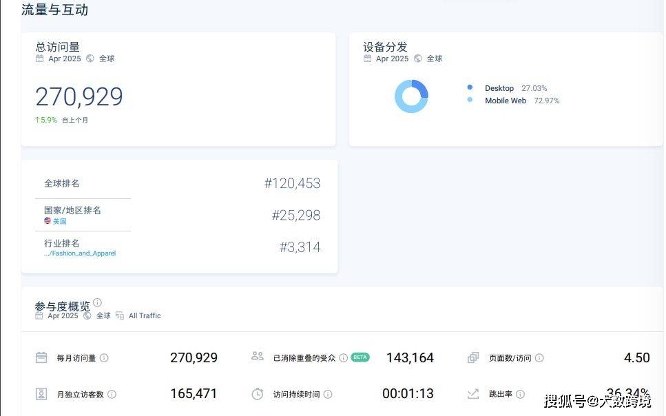Click the 全球排名 label
Image resolution: width=666 pixels, height=416 pixels.
(61, 184)
